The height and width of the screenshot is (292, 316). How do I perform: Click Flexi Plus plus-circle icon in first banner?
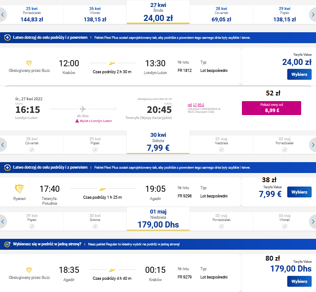coord(7,37)
